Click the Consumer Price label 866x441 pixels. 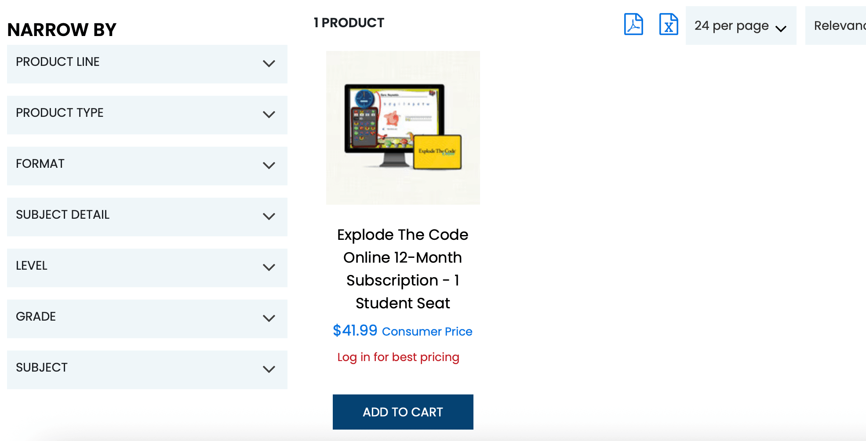pyautogui.click(x=427, y=332)
